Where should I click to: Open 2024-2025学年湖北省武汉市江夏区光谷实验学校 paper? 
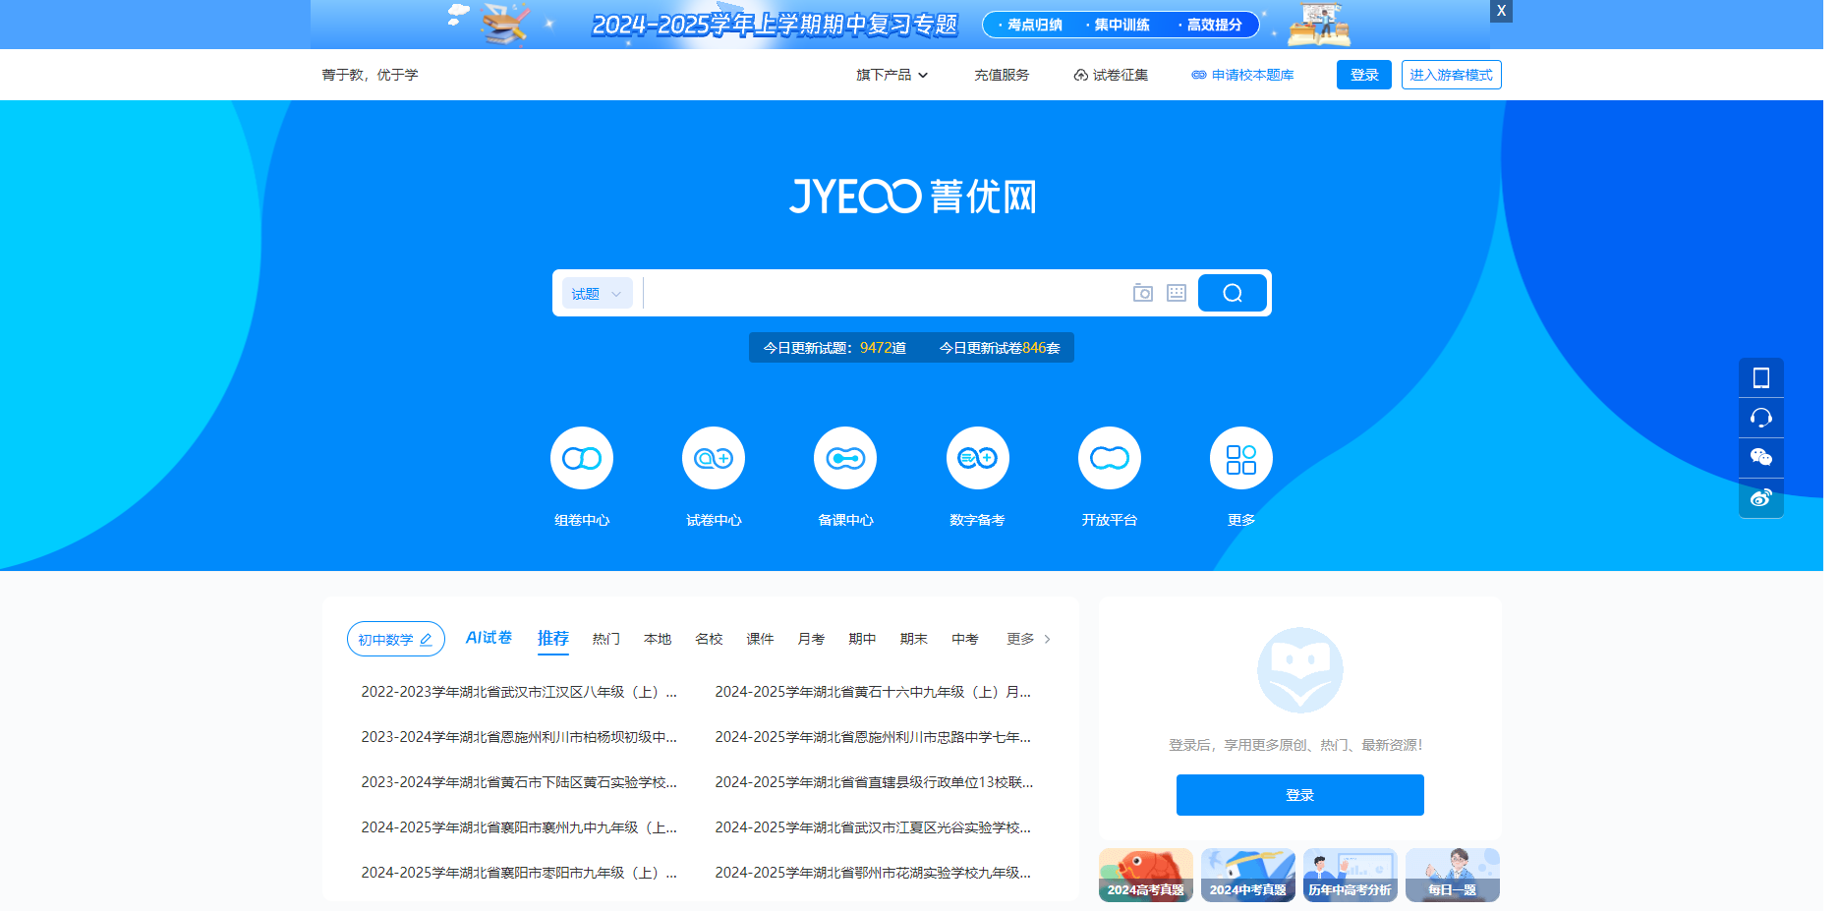(x=873, y=827)
